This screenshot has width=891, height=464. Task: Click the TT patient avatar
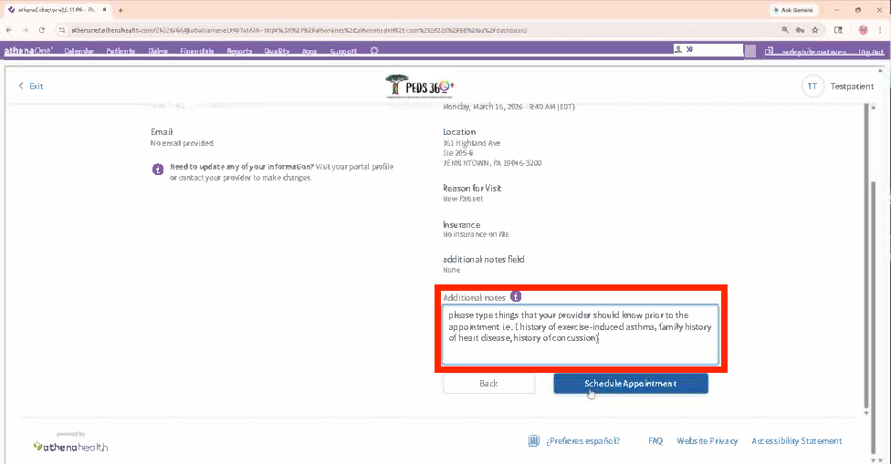[812, 87]
